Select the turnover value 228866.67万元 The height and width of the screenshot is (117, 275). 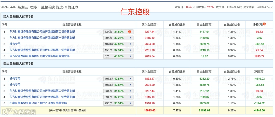(265, 7)
